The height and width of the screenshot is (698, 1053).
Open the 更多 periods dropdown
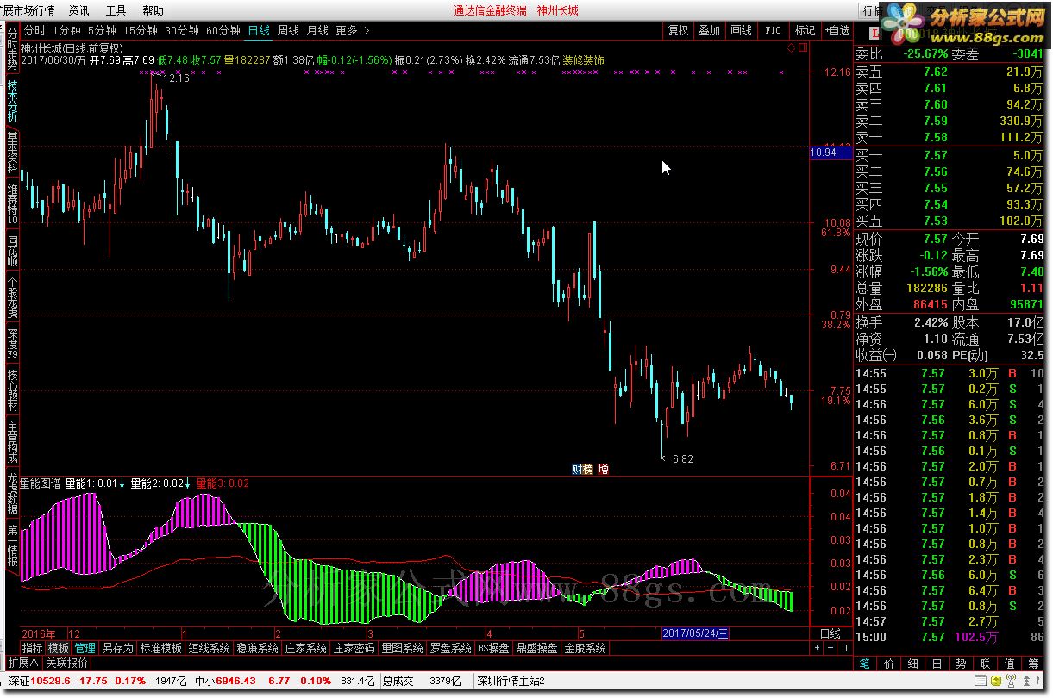click(347, 30)
